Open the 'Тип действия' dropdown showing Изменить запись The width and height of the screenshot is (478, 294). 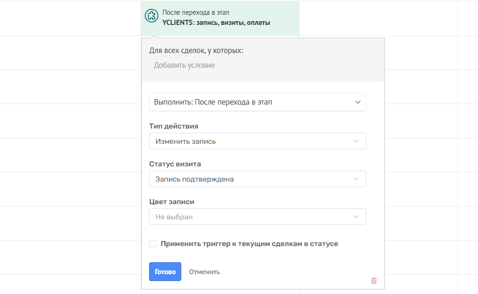click(257, 141)
